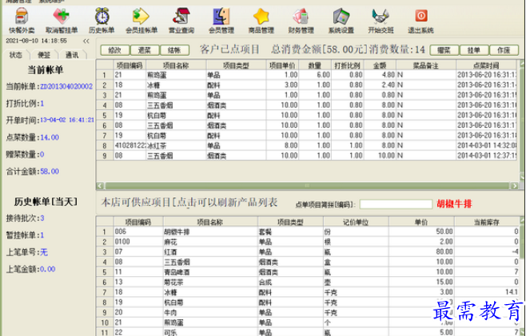Viewport: 530px width, 336px height.
Task: Select ordered row 1 煎鸡蛋 quantity 6.00
Action: (307, 75)
